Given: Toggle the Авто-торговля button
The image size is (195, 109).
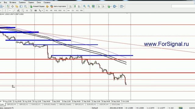Looking at the screenshot, I should pos(58,6).
